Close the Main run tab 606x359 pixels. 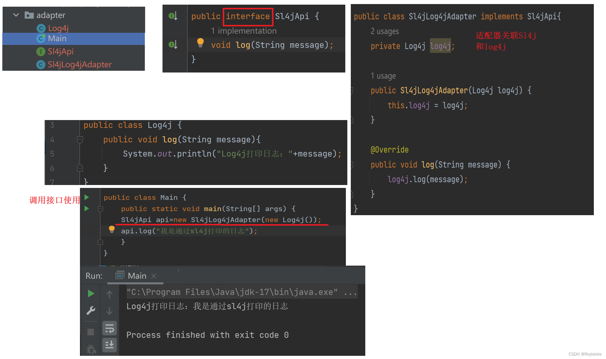coord(154,276)
